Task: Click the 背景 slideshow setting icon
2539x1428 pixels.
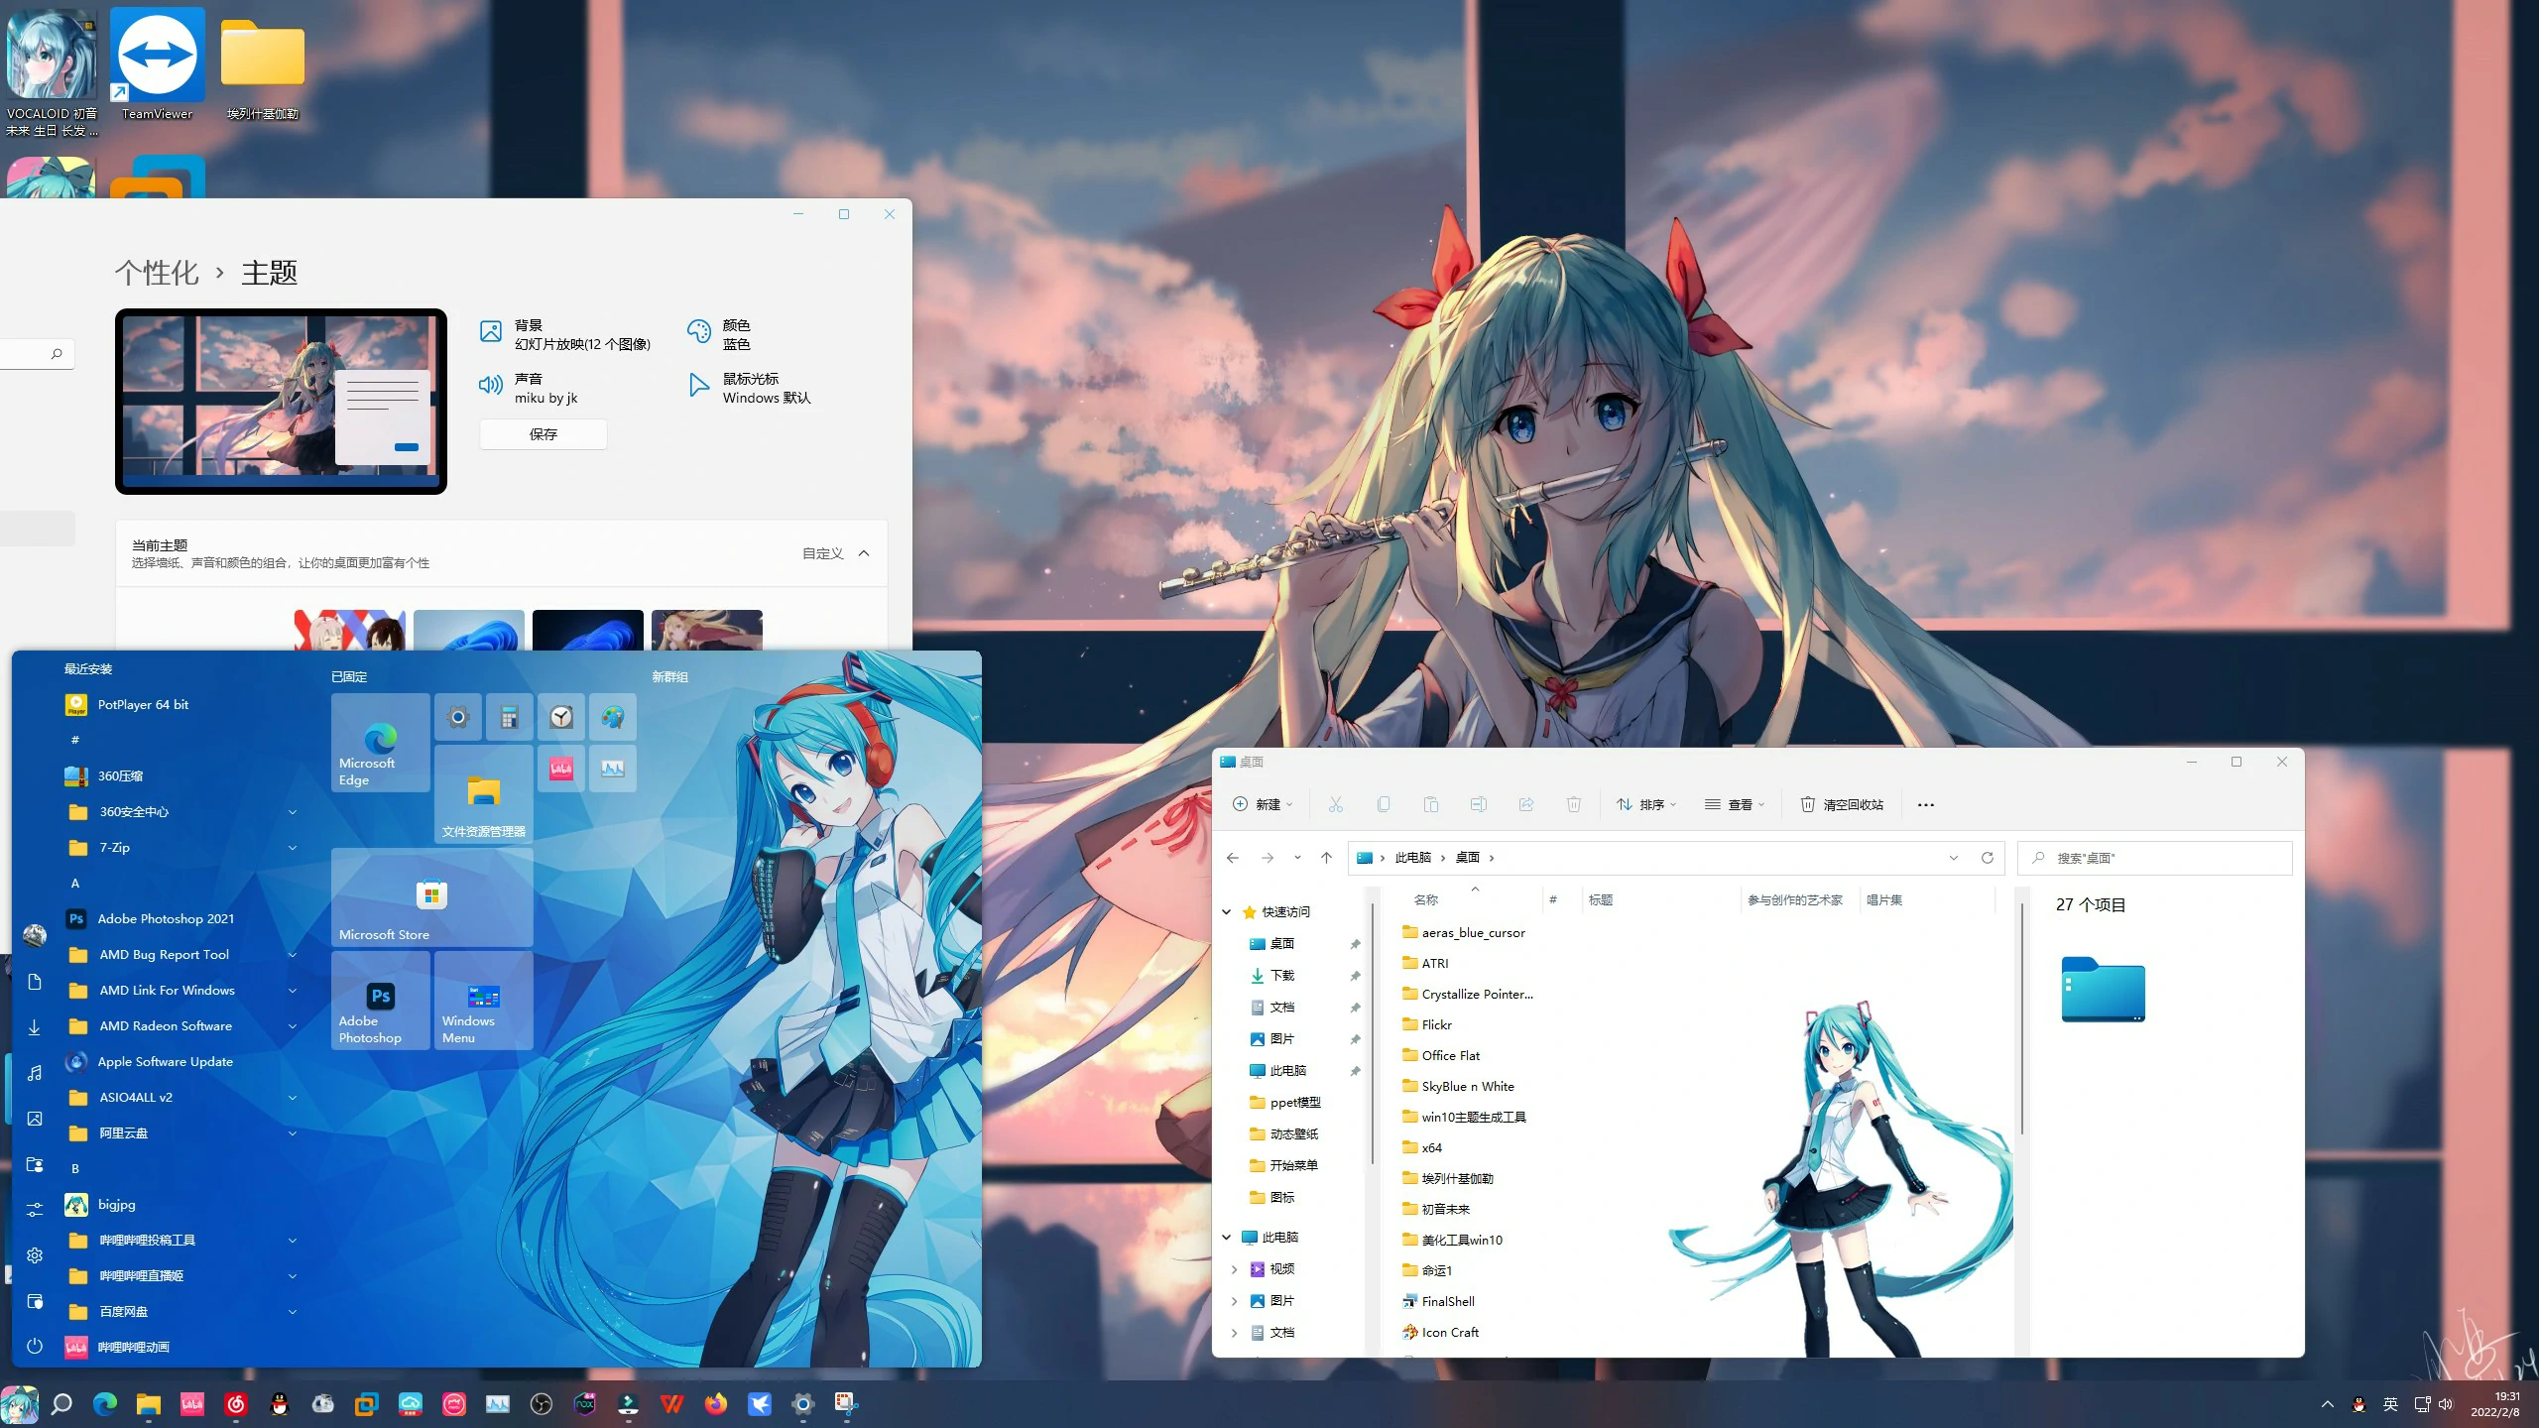Action: [x=491, y=333]
